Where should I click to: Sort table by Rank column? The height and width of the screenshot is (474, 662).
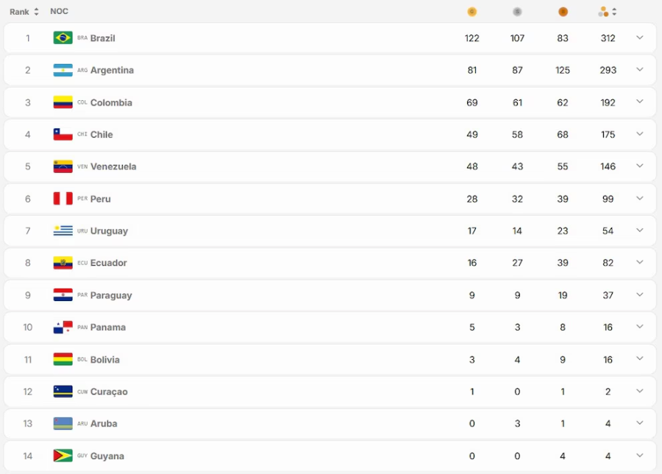(x=24, y=12)
